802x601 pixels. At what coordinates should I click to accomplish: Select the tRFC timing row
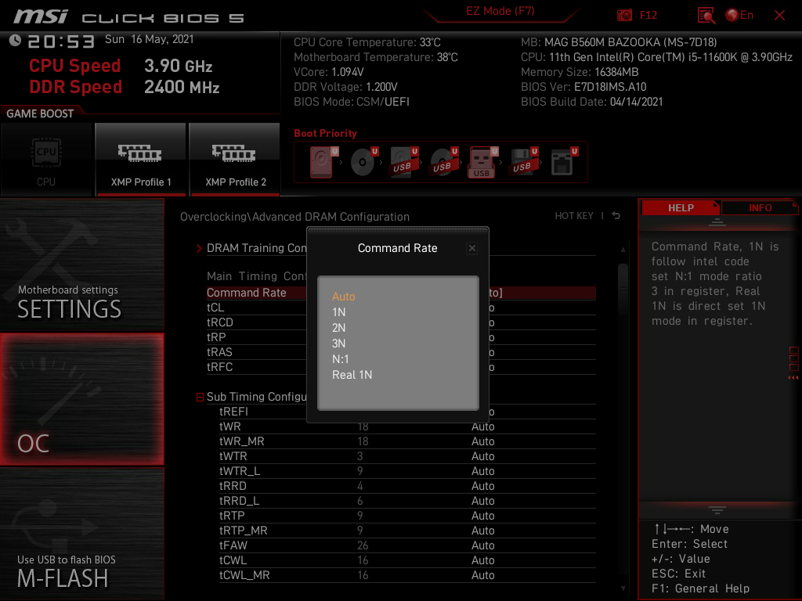401,367
